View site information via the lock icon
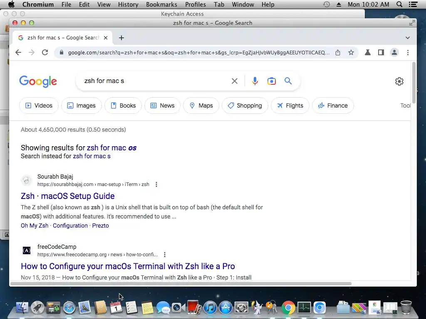 62,52
